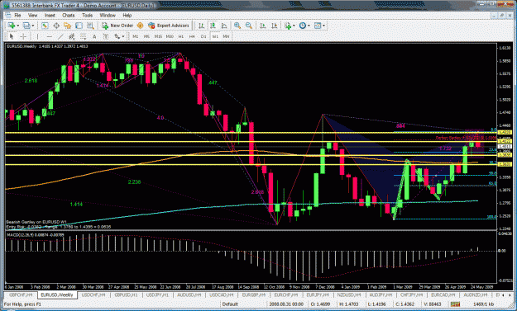517x311 pixels.
Task: Select the equidistant channel tool
Action: pos(71,36)
